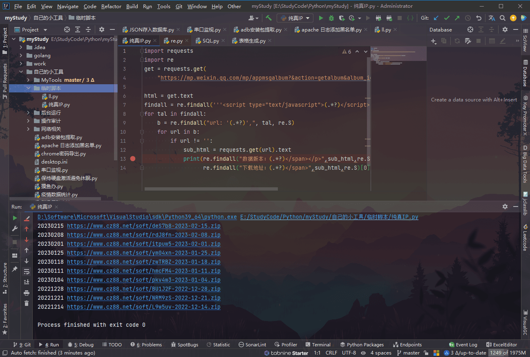
Task: Open the L9w5uv-2022-12-14.zip link
Action: pyautogui.click(x=144, y=307)
